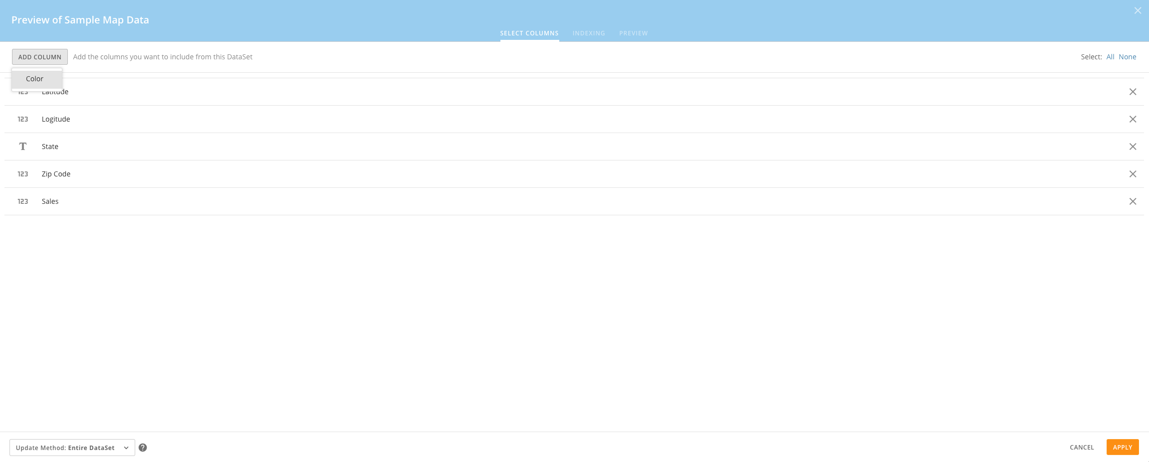Switch to the Indexing tab
This screenshot has height=462, width=1149.
[588, 33]
